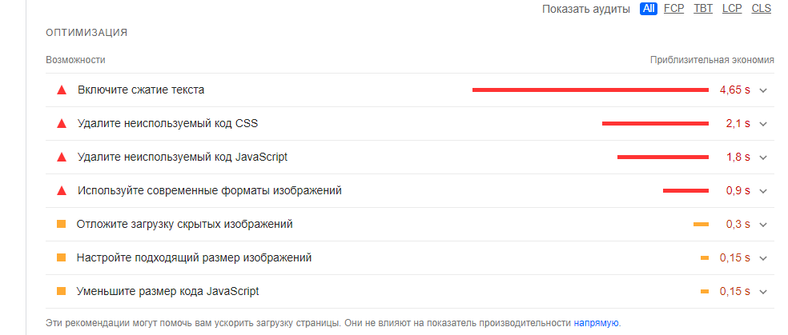
Task: Click red triangle beside unused JavaScript audit
Action: pyautogui.click(x=62, y=157)
